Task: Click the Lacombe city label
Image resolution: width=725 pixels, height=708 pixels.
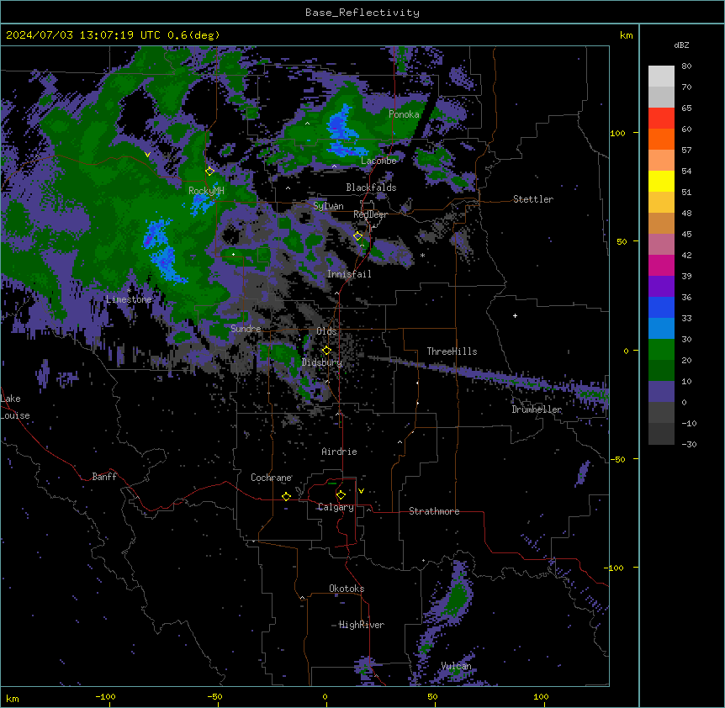Action: tap(378, 161)
